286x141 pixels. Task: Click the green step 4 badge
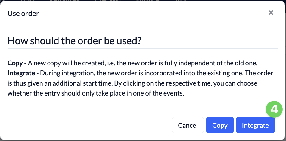coord(274,109)
